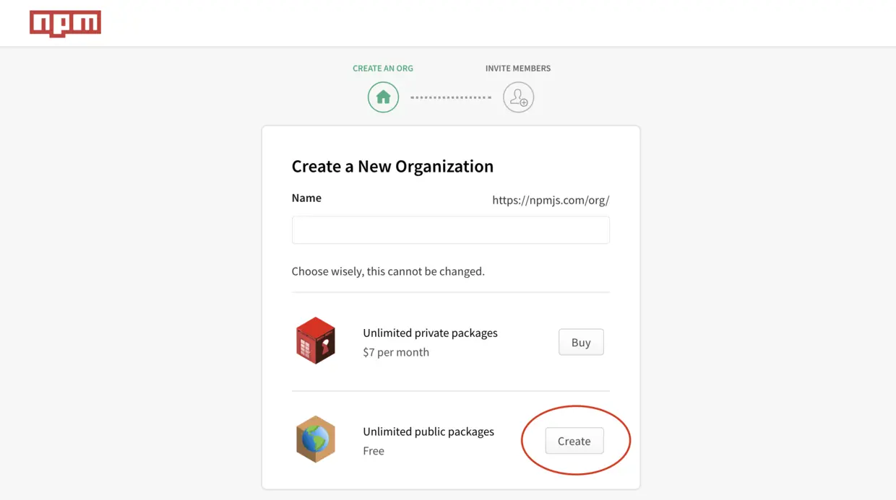Viewport: 896px width, 500px height.
Task: Click the "Free" price text
Action: point(374,451)
